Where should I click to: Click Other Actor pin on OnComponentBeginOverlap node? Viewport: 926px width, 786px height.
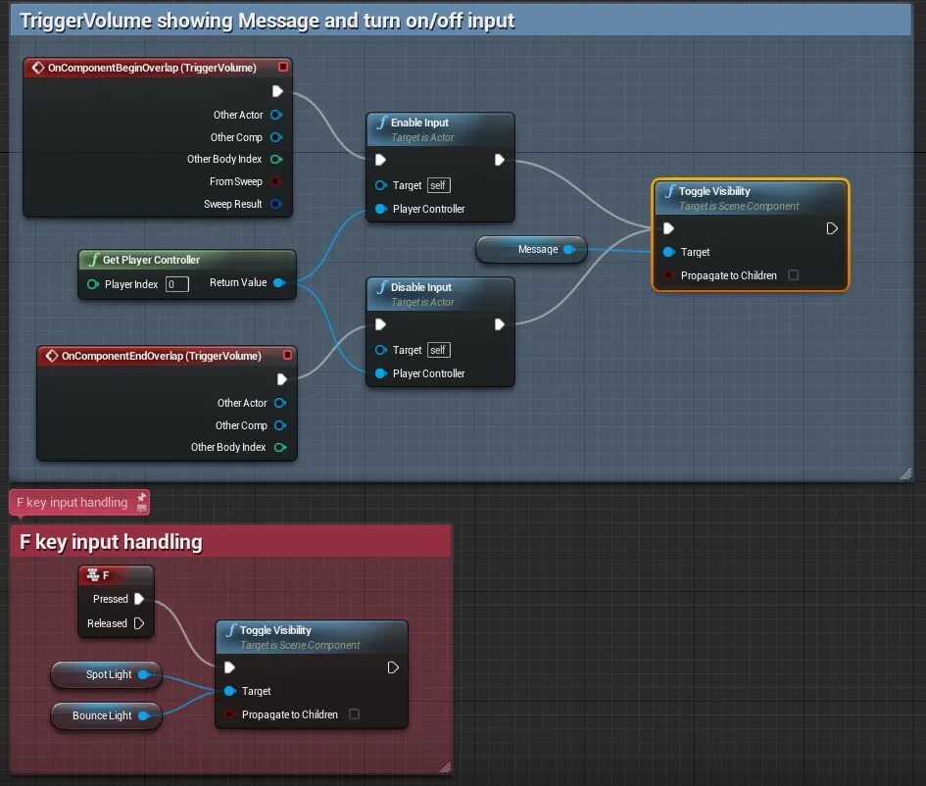pos(275,115)
